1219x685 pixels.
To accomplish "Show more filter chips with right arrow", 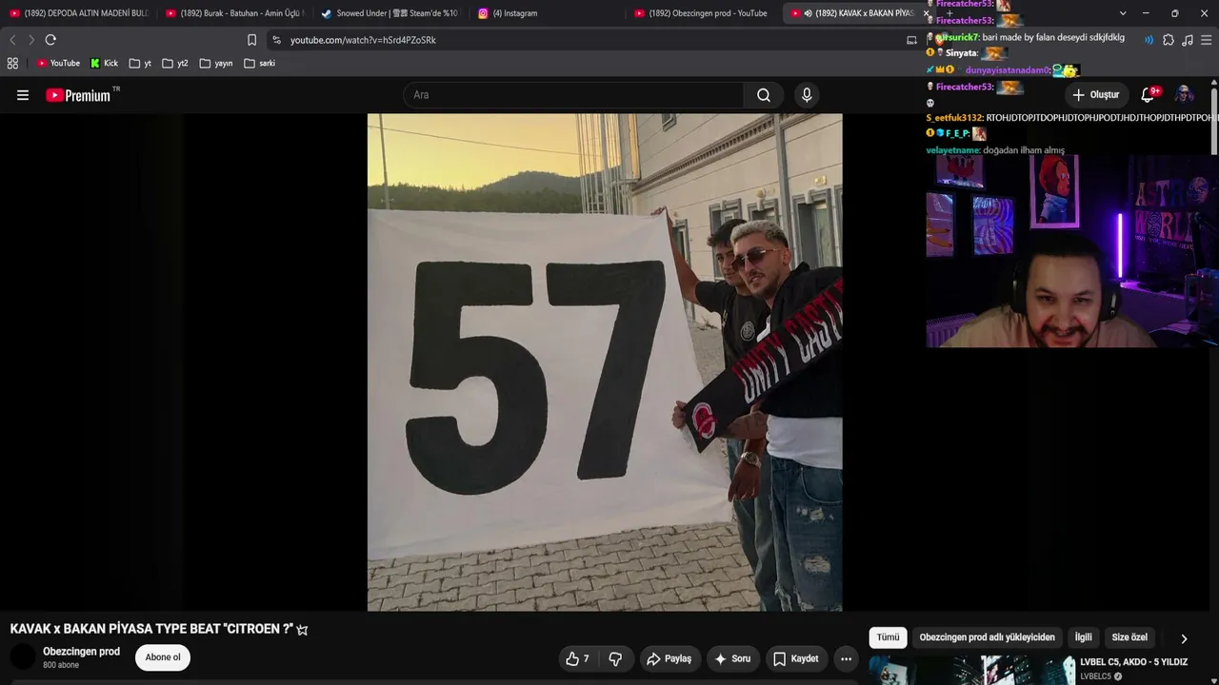I will click(x=1184, y=638).
